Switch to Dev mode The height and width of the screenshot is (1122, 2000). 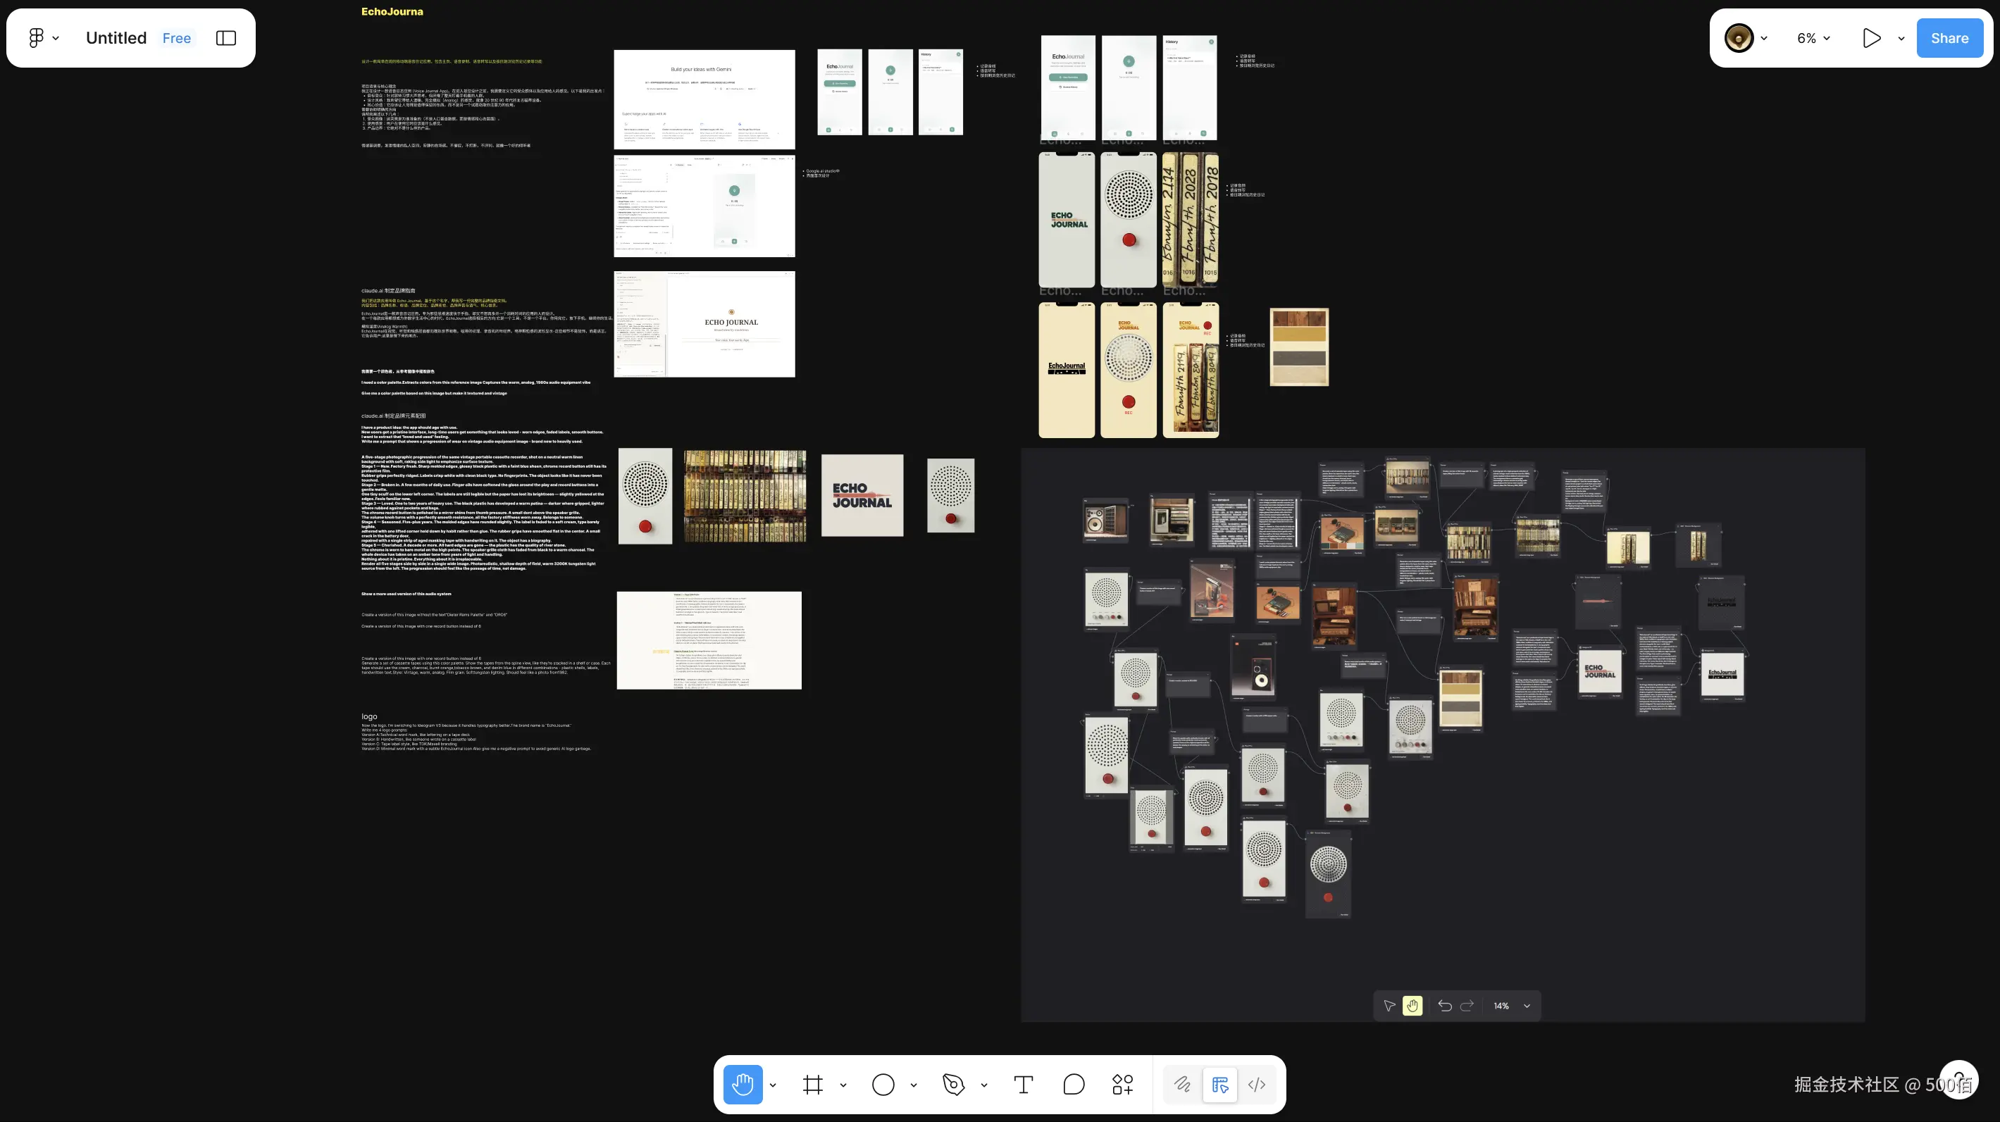[x=1257, y=1084]
